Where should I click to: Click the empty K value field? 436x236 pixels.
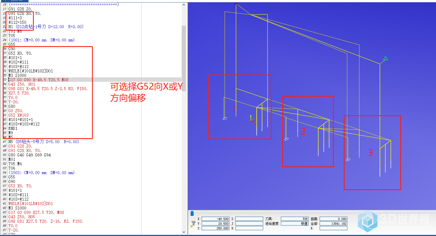click(x=249, y=228)
